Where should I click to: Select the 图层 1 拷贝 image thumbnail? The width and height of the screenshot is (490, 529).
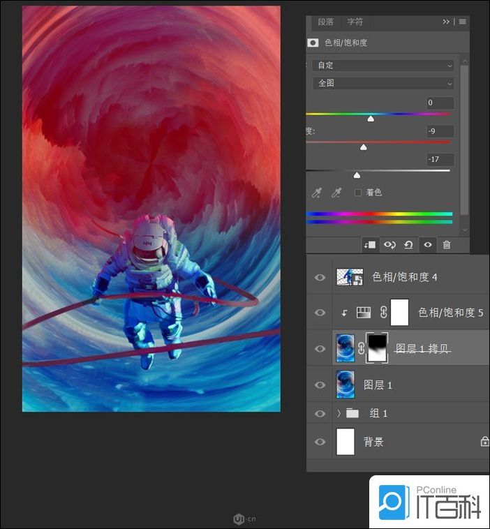pos(346,348)
